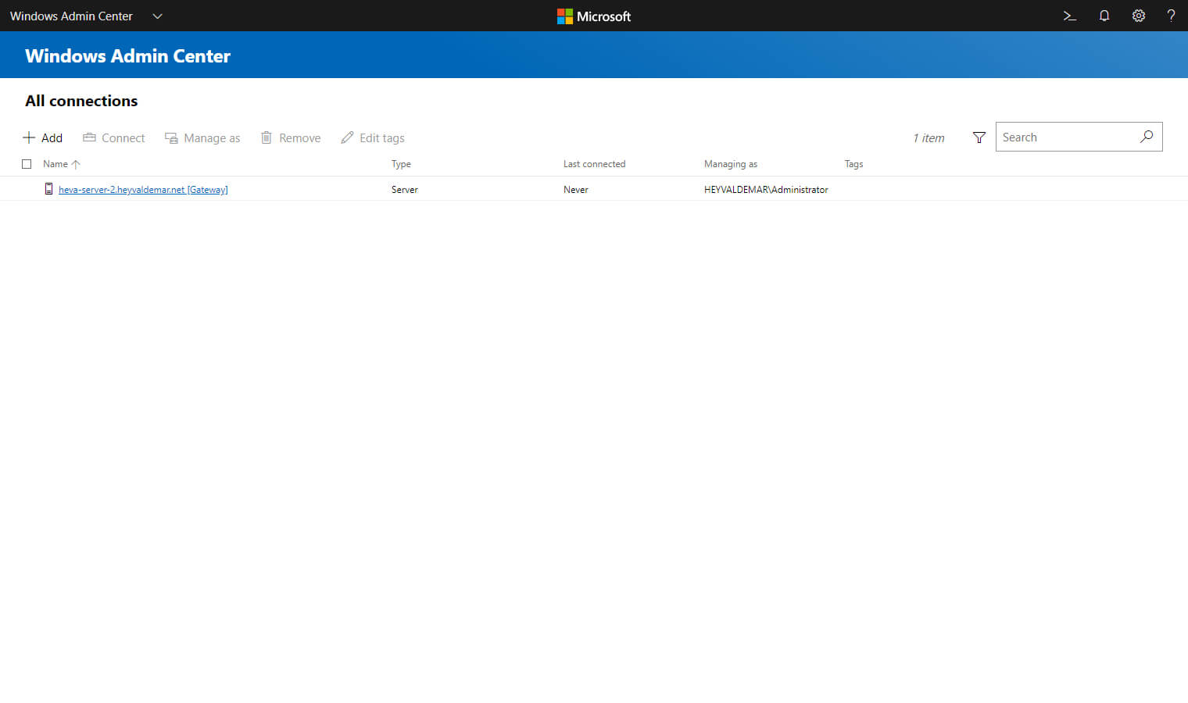Click the Remove toolbar button
The height and width of the screenshot is (703, 1188).
coord(291,137)
